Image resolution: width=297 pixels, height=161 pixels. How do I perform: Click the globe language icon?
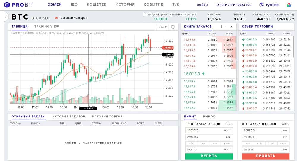click(x=262, y=5)
